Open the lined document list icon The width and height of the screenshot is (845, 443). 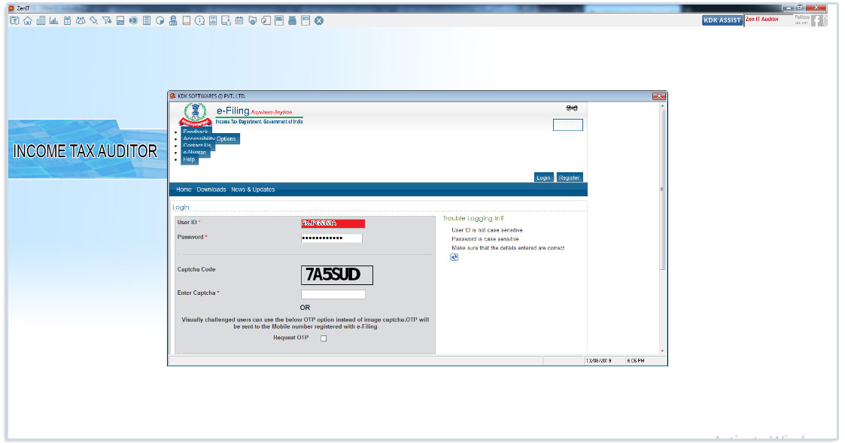click(x=147, y=20)
